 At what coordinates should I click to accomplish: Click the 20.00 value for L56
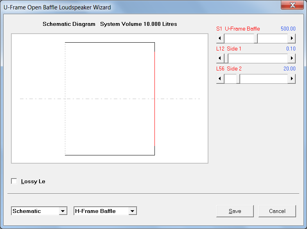(x=289, y=69)
